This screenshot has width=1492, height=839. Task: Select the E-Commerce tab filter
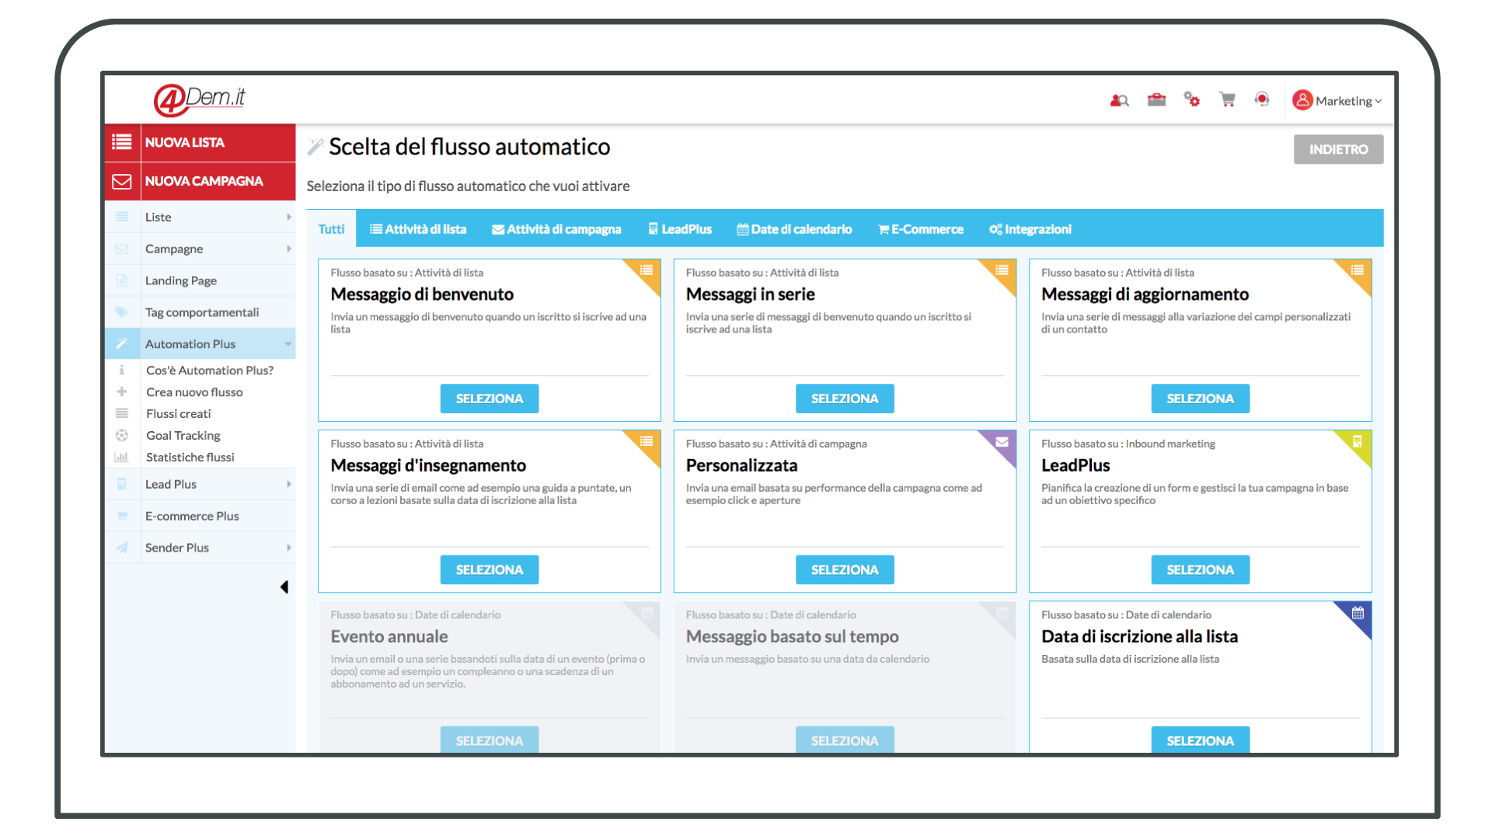point(921,229)
